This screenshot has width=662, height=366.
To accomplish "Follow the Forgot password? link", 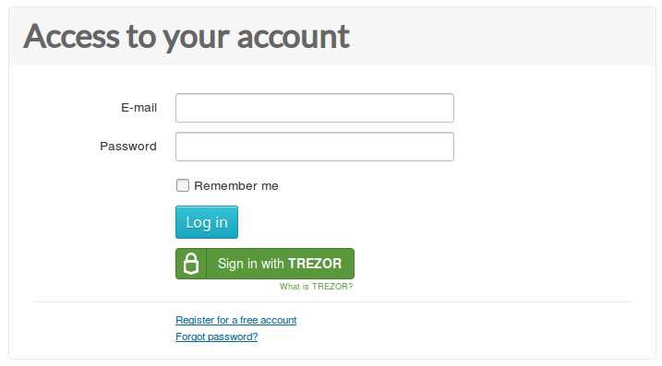I will point(217,336).
